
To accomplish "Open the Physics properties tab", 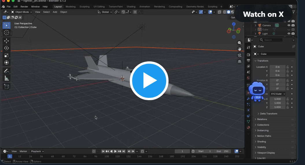I will [x=248, y=110].
